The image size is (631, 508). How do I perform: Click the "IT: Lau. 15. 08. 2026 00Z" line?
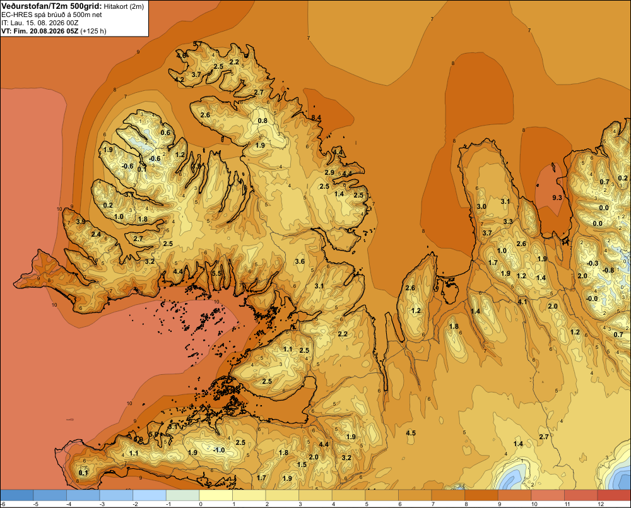click(x=40, y=23)
